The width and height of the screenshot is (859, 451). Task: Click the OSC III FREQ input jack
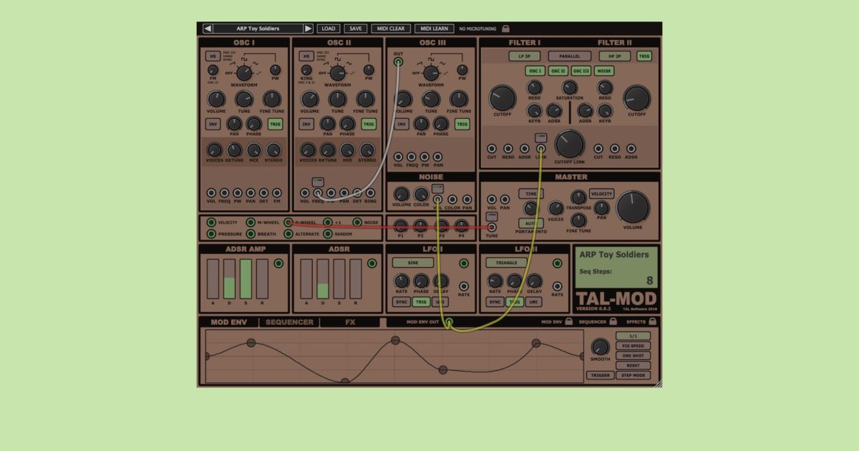[x=412, y=157]
